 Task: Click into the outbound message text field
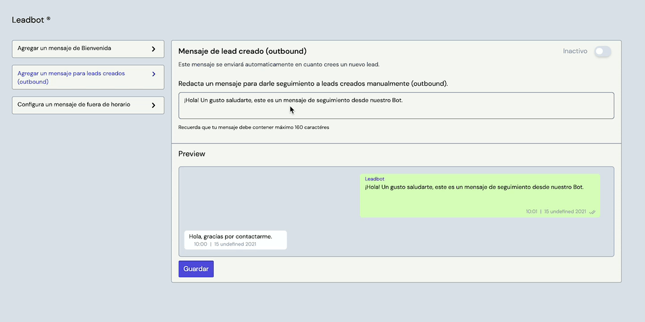click(396, 106)
